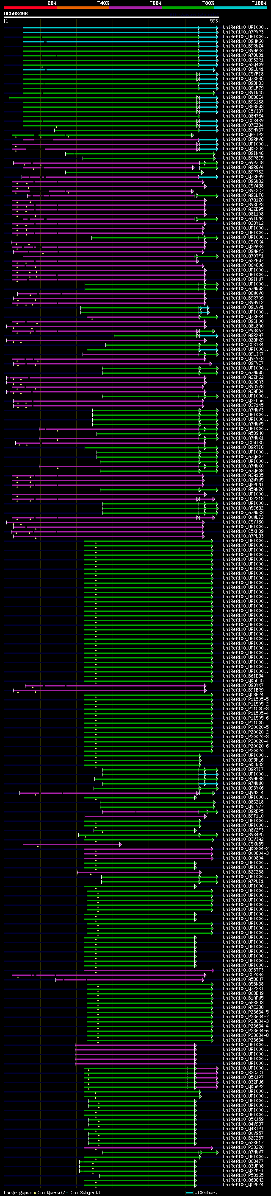Click the cyan ~100% identity legend segment
The height and width of the screenshot is (1196, 271).
coord(241,8)
